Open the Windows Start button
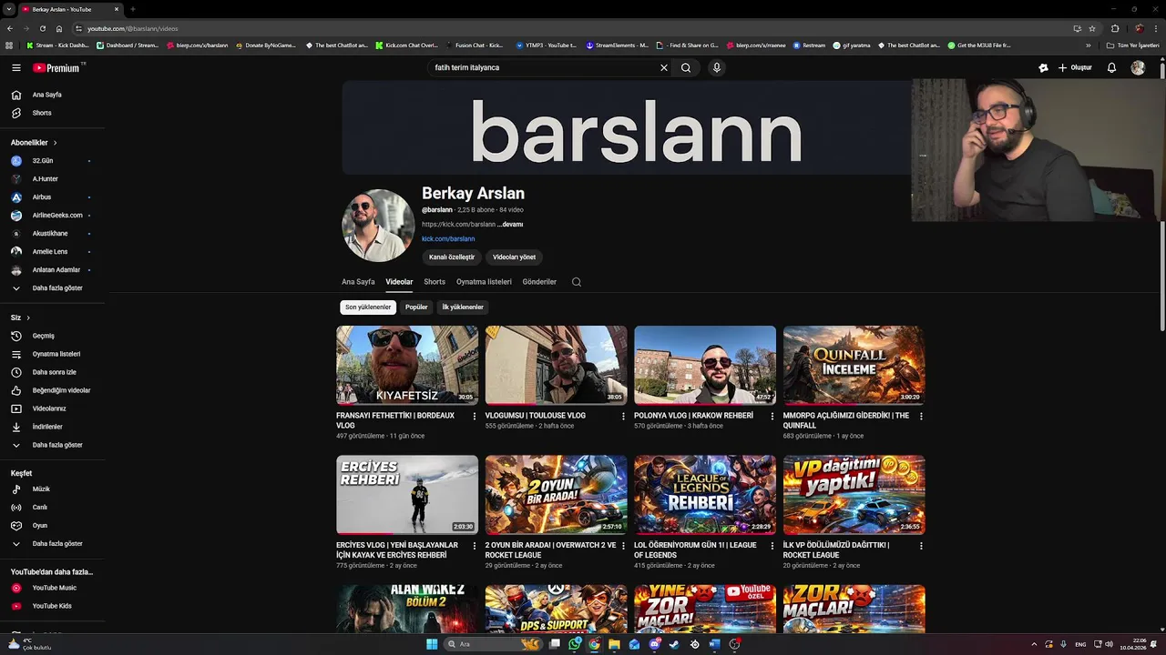Image resolution: width=1166 pixels, height=655 pixels. 432,644
